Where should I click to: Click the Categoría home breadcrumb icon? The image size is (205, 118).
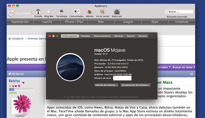tap(9, 39)
